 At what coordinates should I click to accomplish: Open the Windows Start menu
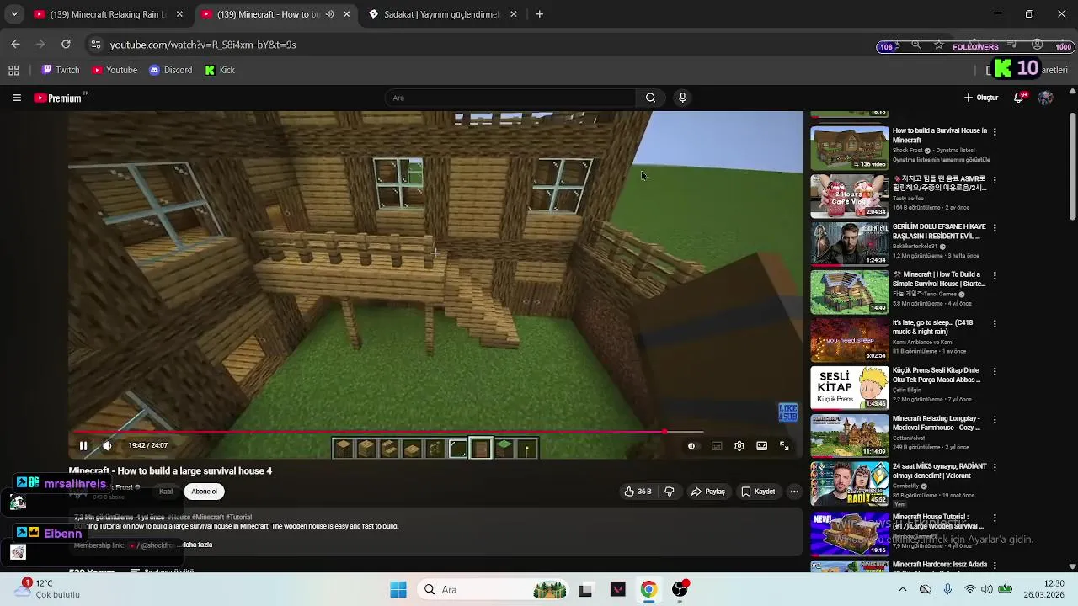point(398,589)
